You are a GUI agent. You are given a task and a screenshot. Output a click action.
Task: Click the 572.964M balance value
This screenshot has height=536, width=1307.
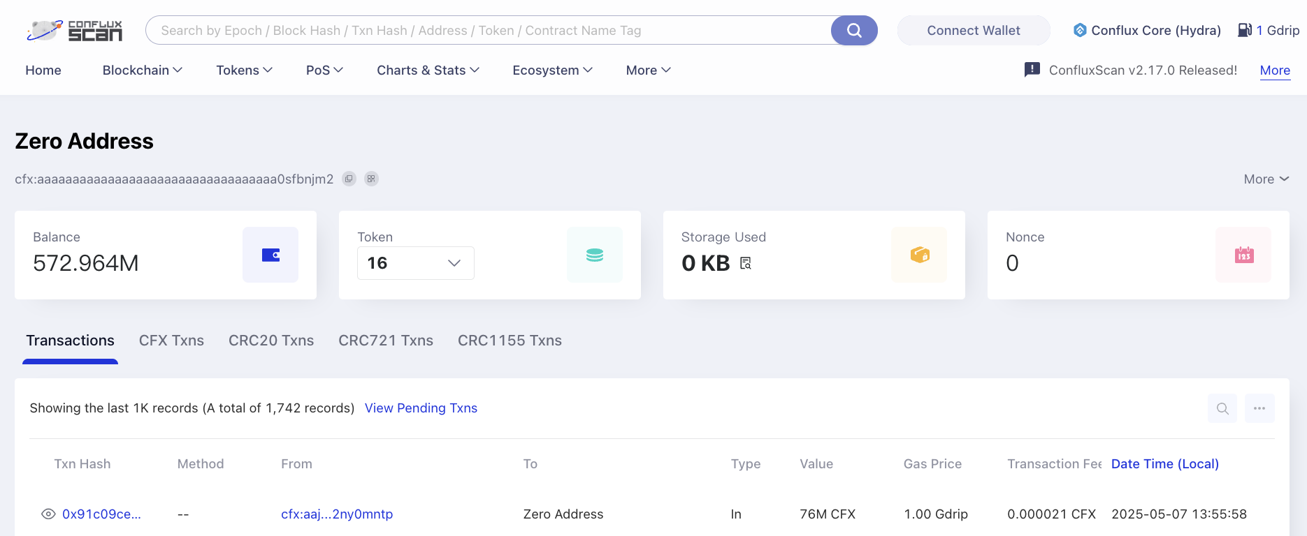pos(86,263)
